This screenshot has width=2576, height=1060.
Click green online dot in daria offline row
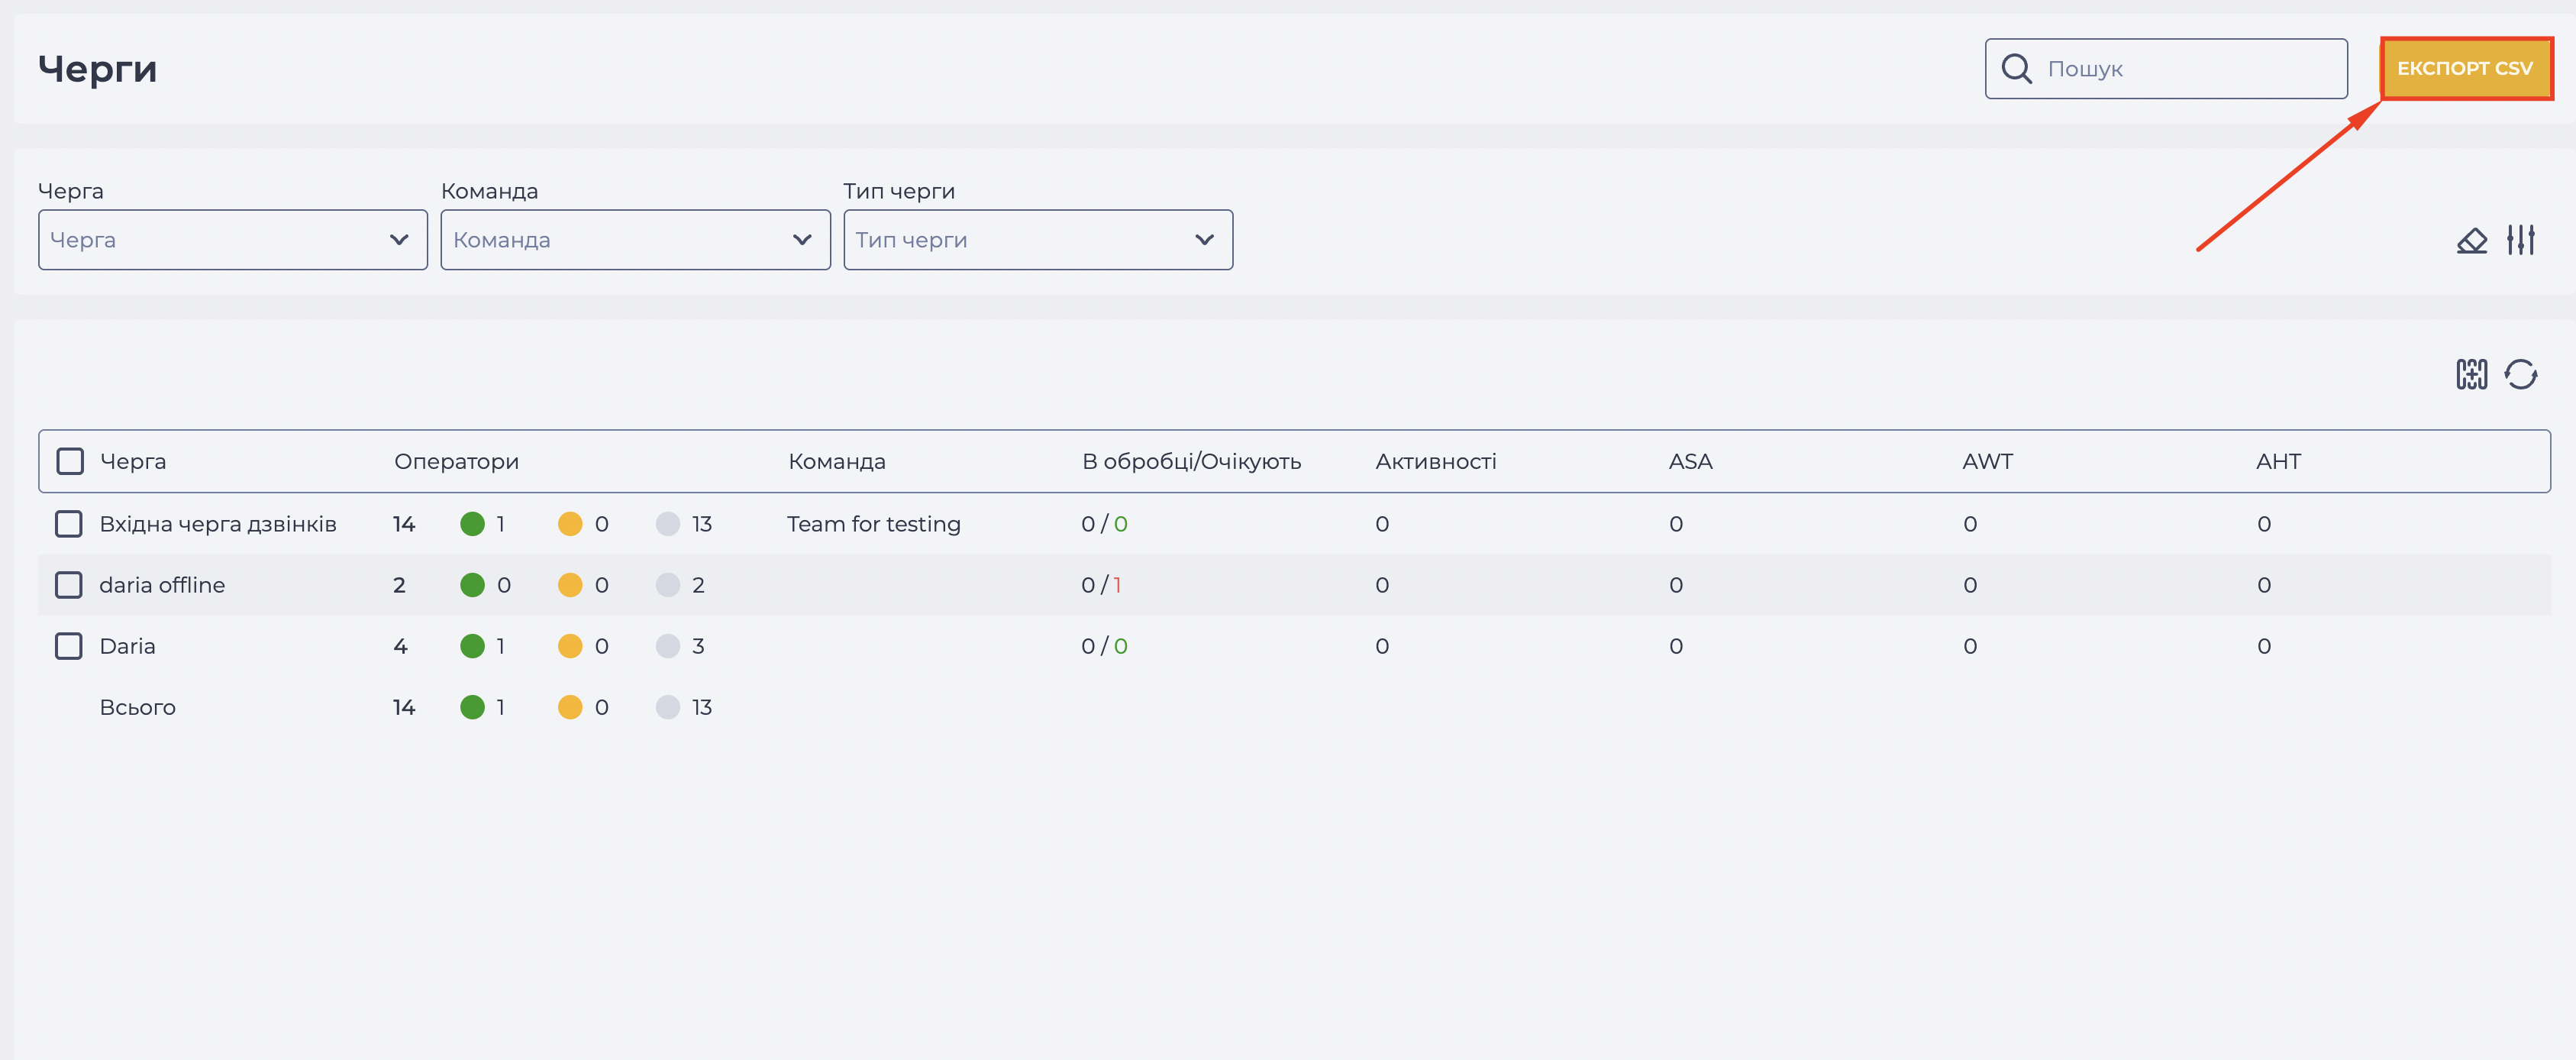[x=472, y=585]
